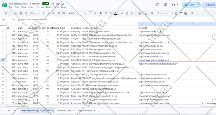216x115 pixels.
Task: Print the spreadsheet
Action: pyautogui.click(x=21, y=13)
